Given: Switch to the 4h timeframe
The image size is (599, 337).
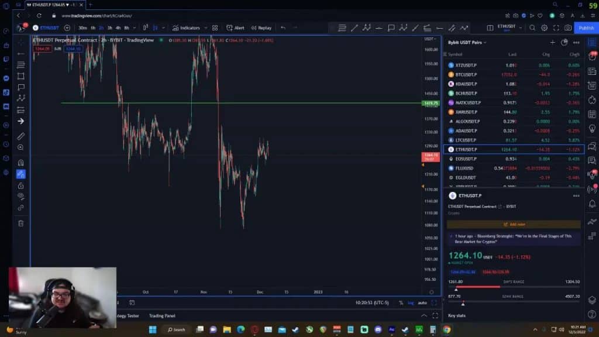Looking at the screenshot, I should pyautogui.click(x=118, y=27).
